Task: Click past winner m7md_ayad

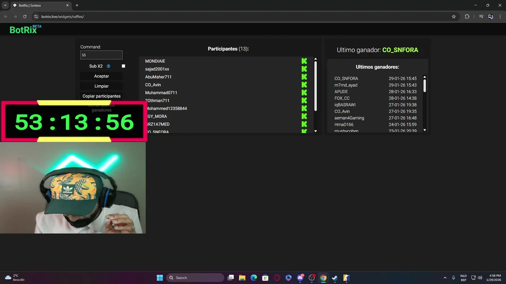Action: [x=346, y=85]
